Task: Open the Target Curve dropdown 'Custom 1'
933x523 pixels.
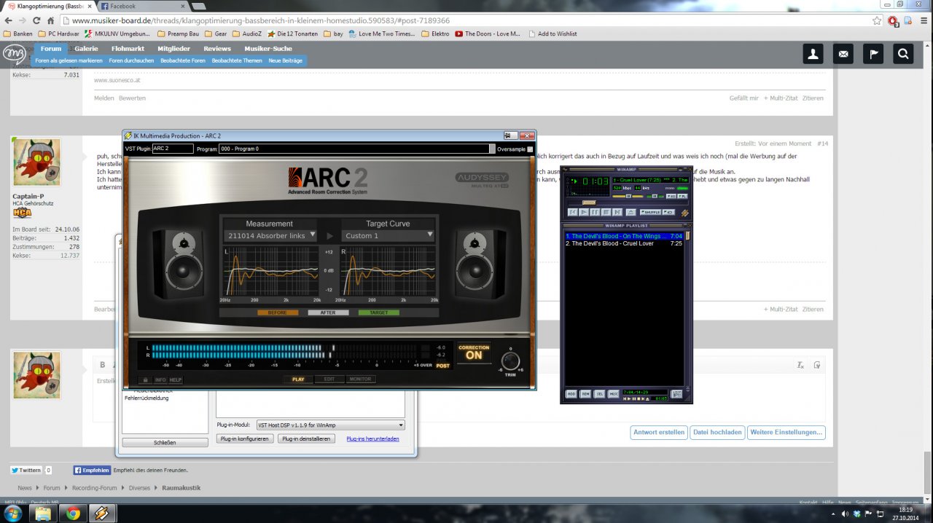Action: tap(389, 235)
